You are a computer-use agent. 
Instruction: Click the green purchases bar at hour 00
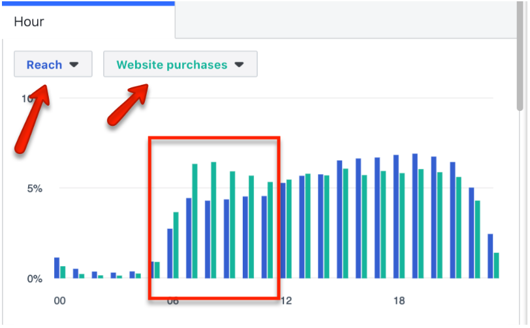[63, 272]
